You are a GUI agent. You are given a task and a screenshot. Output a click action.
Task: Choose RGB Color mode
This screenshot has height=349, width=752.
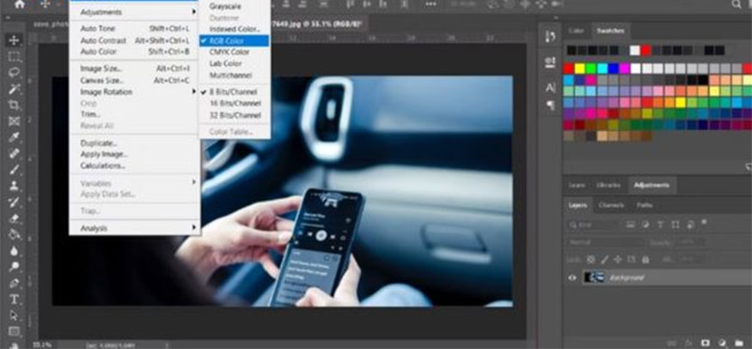(x=234, y=40)
